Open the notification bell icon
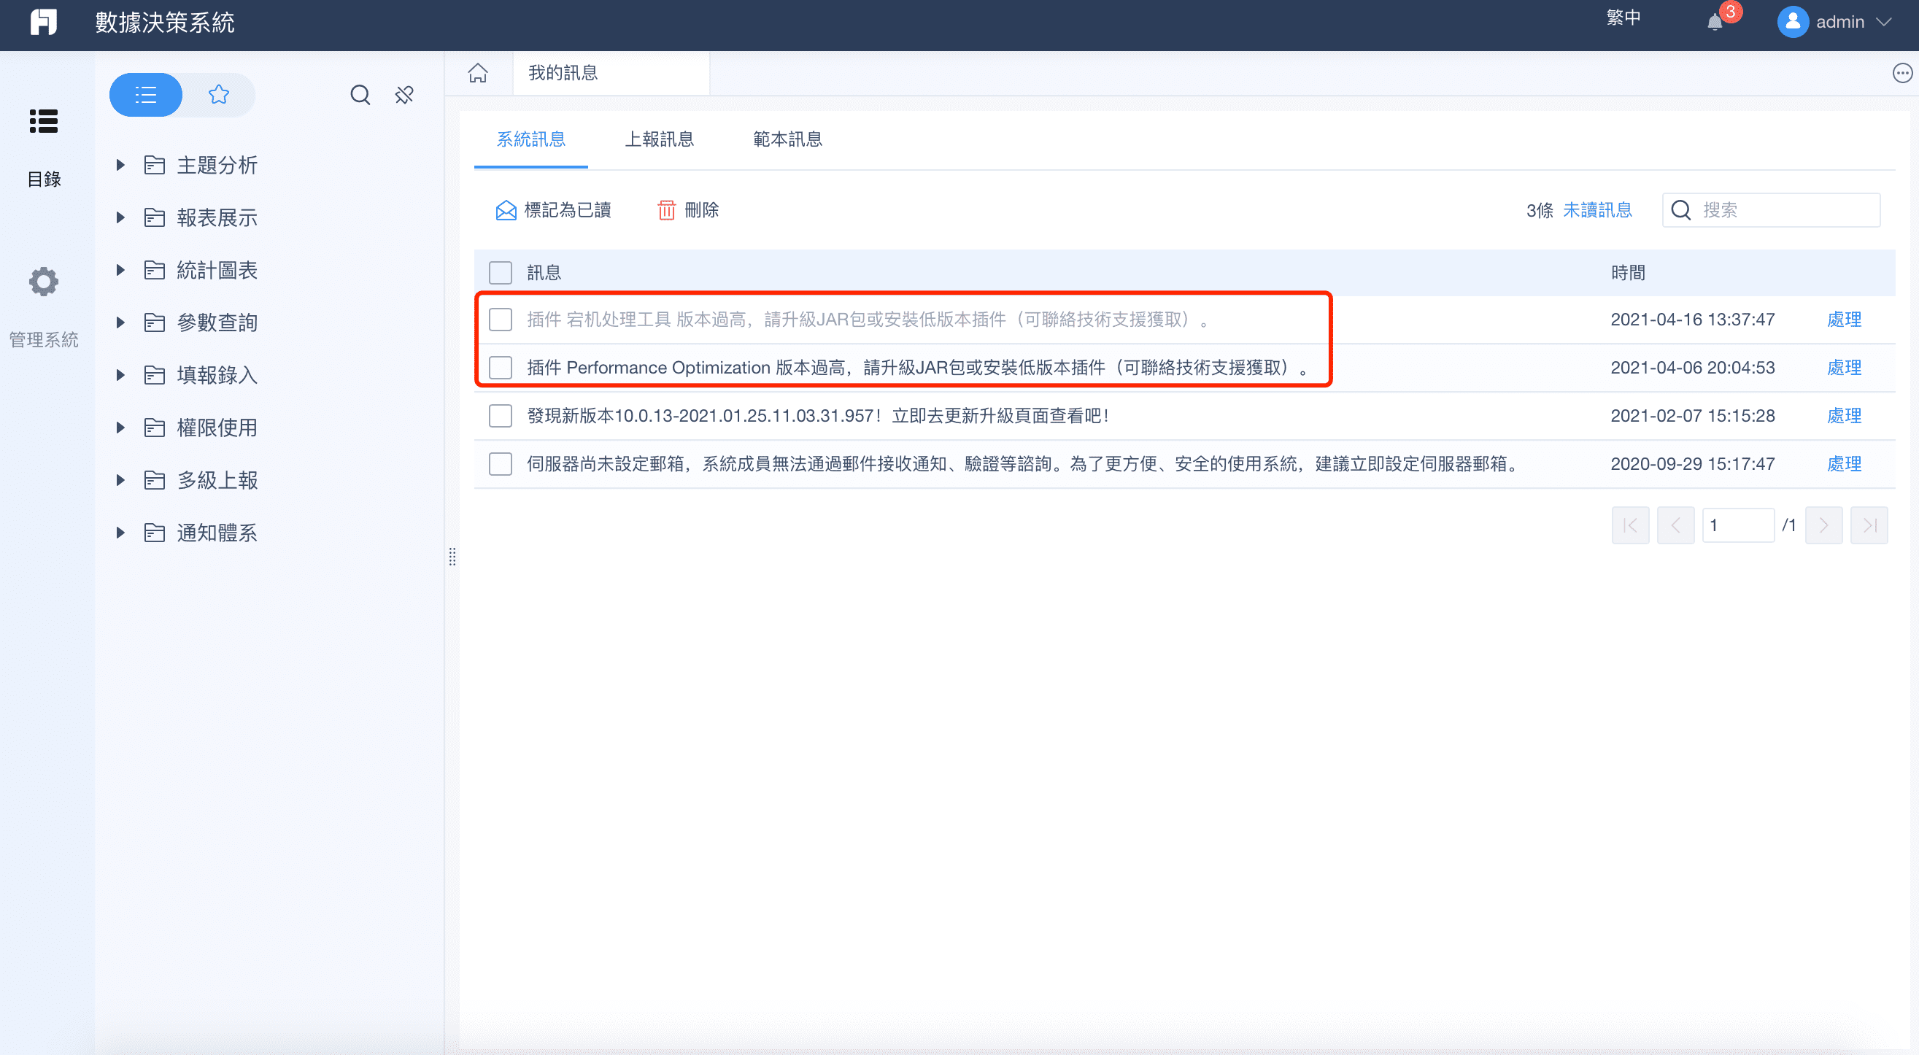The width and height of the screenshot is (1919, 1055). click(1714, 23)
